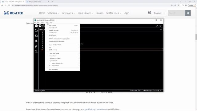The image size is (197, 111).
Task: Open the Sketchbook folder icon in sidebar
Action: (36, 31)
